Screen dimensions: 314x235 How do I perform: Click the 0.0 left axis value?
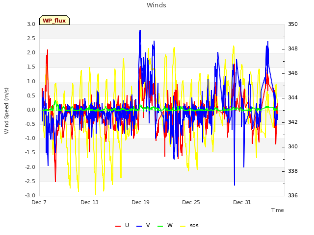[31, 110]
